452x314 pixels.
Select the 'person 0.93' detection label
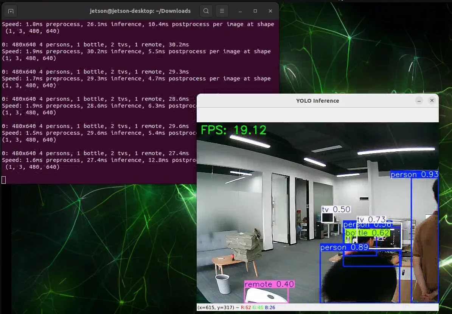[415, 174]
